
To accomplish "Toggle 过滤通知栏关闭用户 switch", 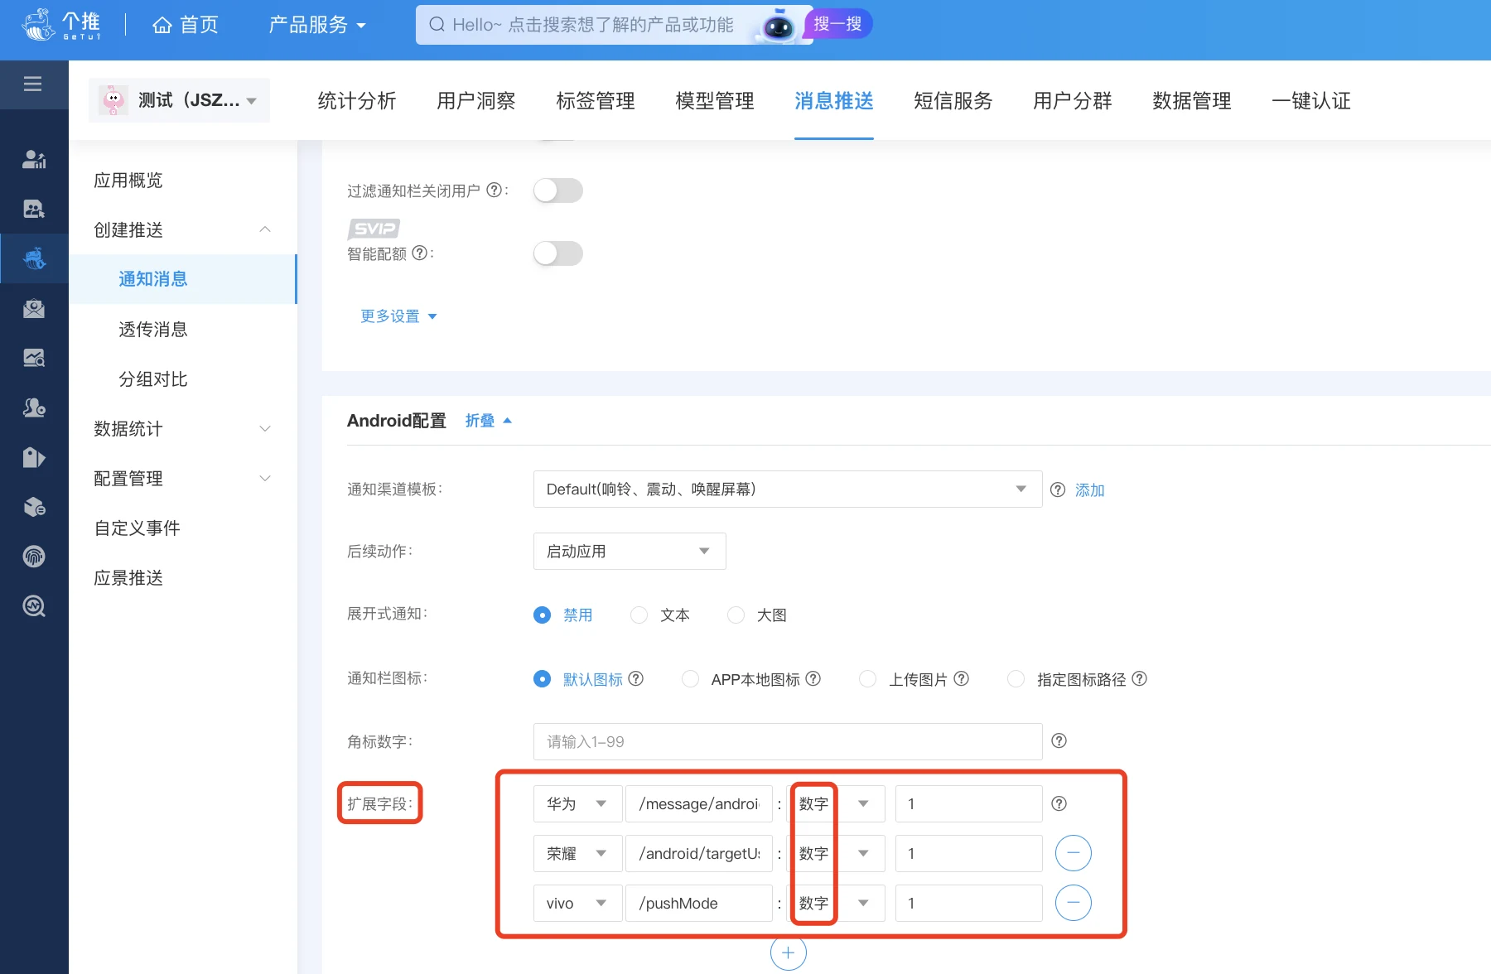I will tap(558, 190).
